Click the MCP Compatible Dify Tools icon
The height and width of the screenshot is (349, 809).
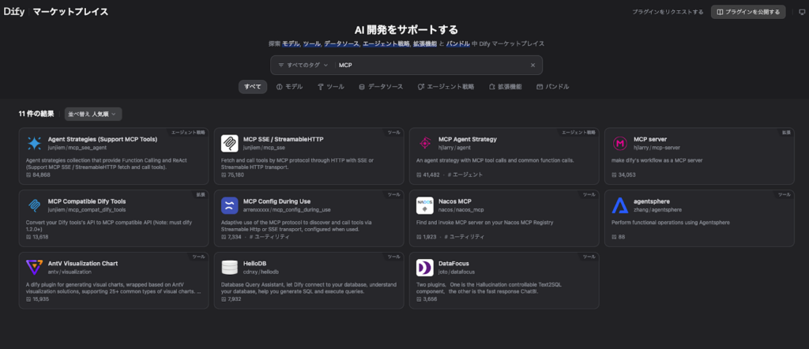coord(35,205)
